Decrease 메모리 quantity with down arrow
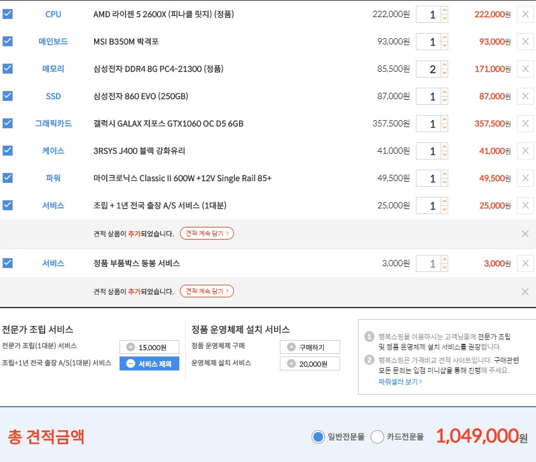Screen dimensions: 536x462 [x=444, y=73]
